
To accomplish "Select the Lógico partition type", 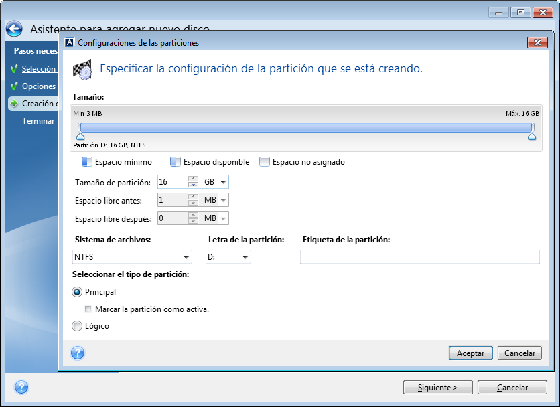I will 77,326.
